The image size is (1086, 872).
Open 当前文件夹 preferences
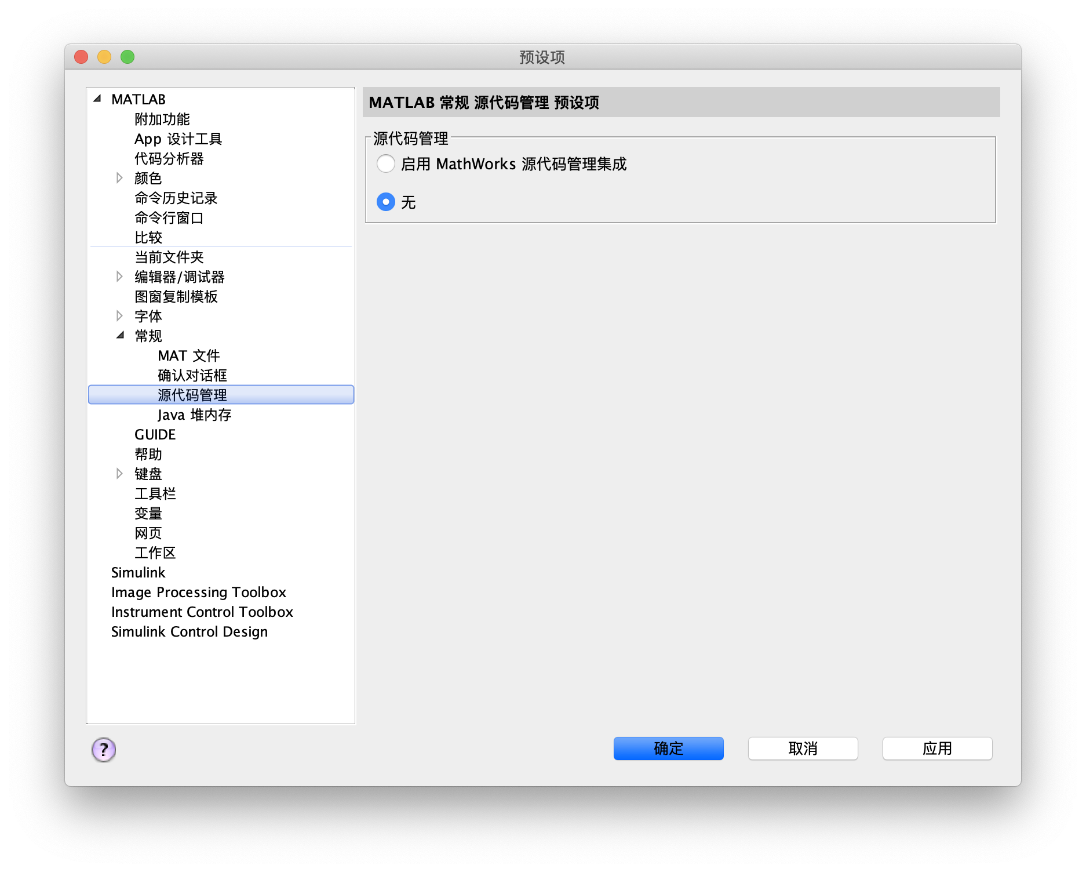point(169,257)
